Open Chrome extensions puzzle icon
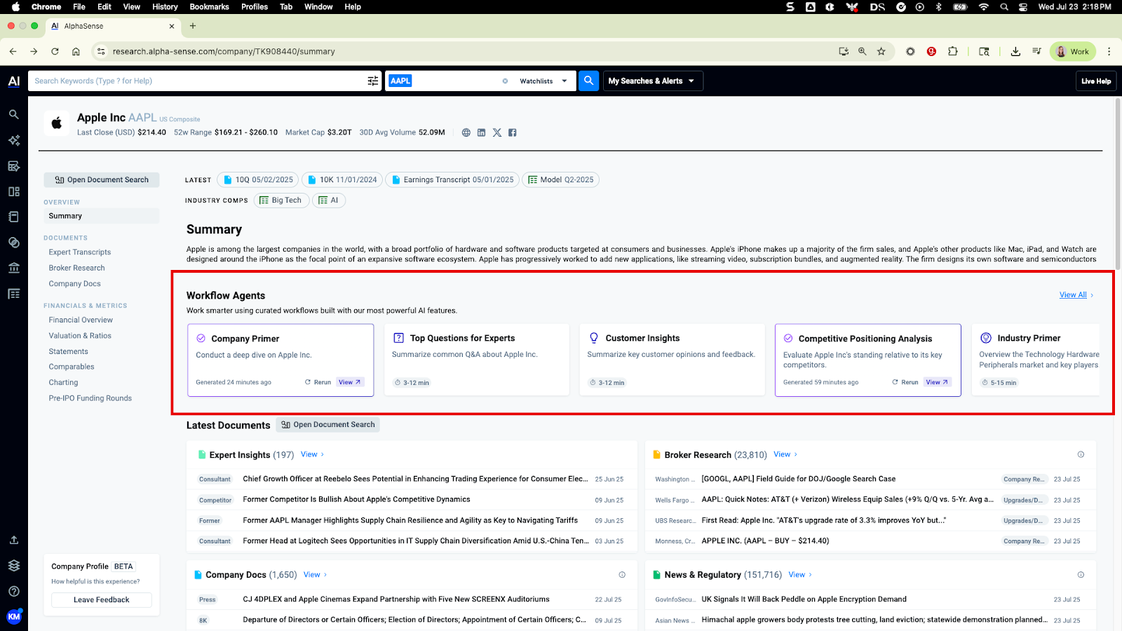 (x=952, y=51)
